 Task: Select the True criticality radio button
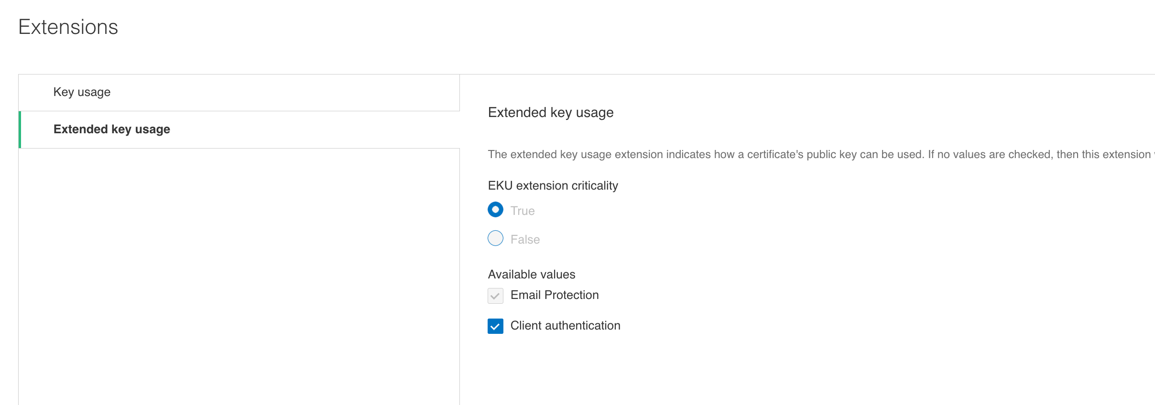coord(495,210)
